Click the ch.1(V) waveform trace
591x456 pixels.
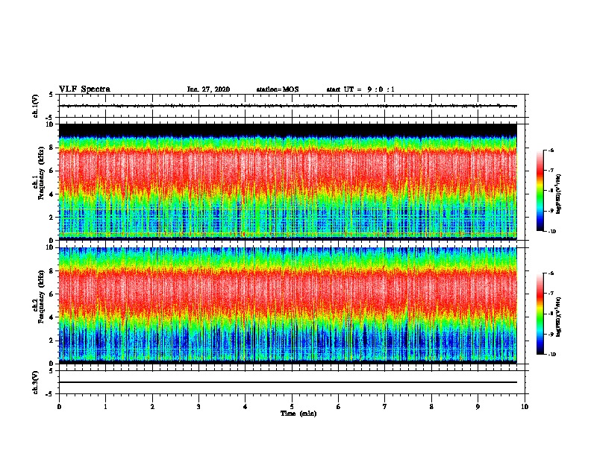pos(288,106)
